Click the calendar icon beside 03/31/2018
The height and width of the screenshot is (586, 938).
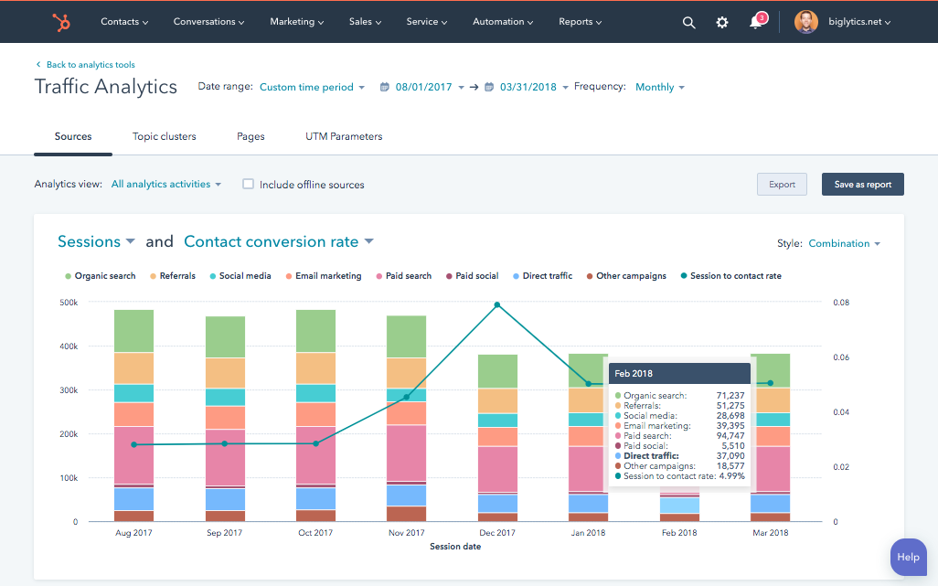coord(489,87)
